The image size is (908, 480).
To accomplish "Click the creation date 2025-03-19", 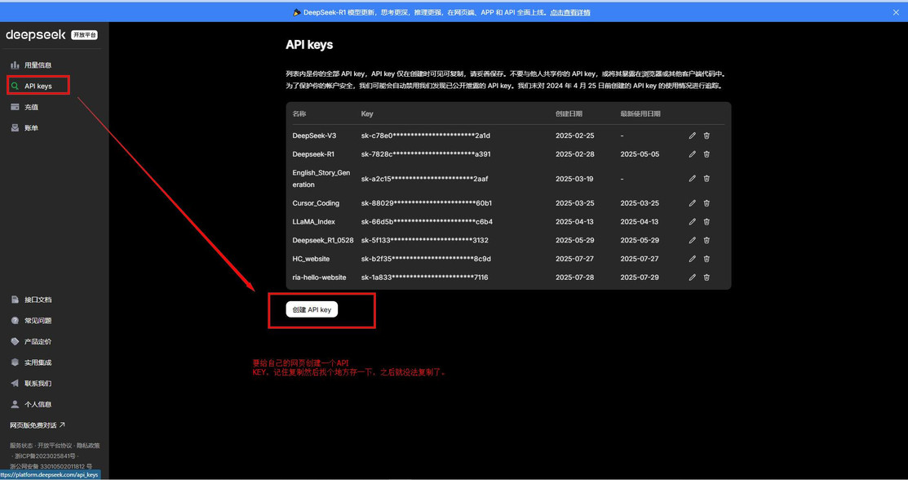I will pos(574,179).
